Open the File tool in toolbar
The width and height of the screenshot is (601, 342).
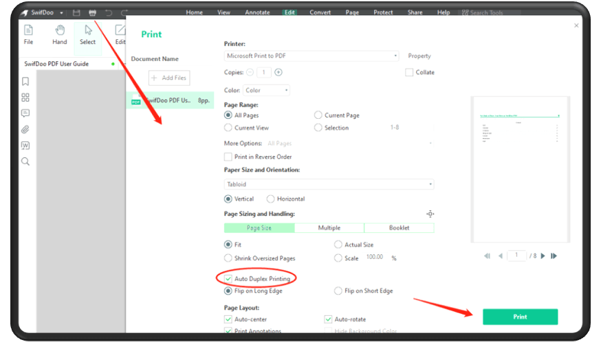28,34
